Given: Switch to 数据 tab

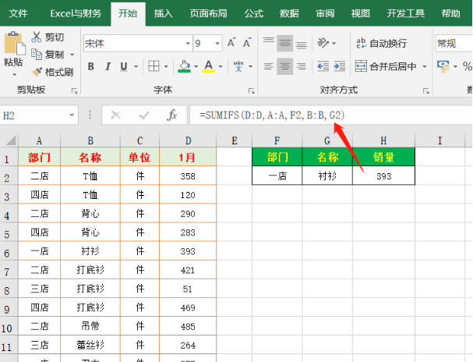Looking at the screenshot, I should click(x=289, y=13).
